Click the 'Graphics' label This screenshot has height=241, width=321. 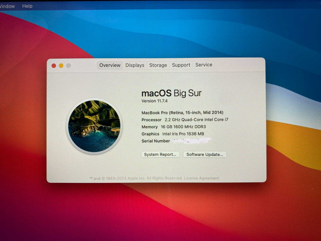(150, 134)
